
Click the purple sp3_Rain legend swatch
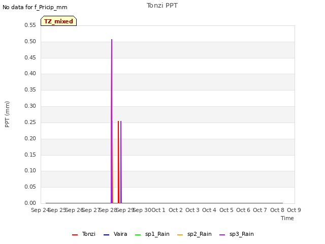(x=222, y=235)
